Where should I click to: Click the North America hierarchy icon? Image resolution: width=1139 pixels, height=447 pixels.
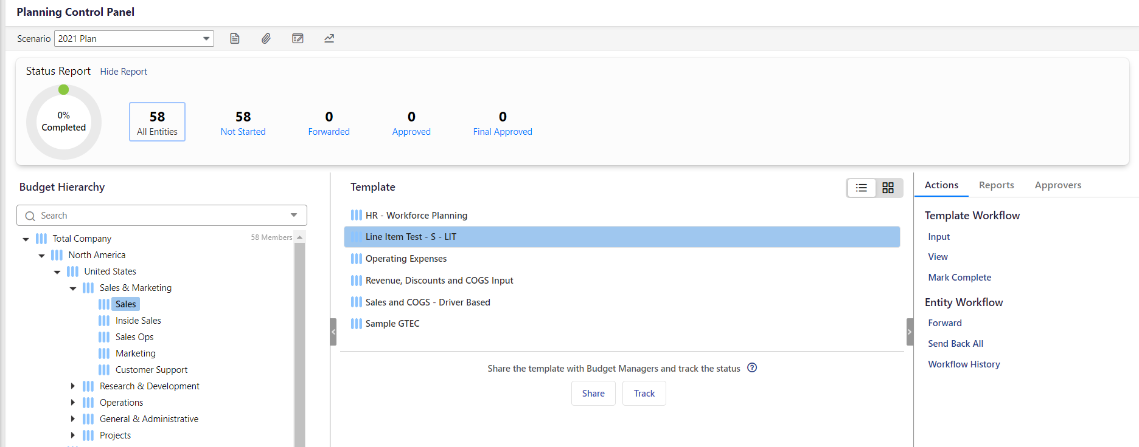[x=57, y=255]
